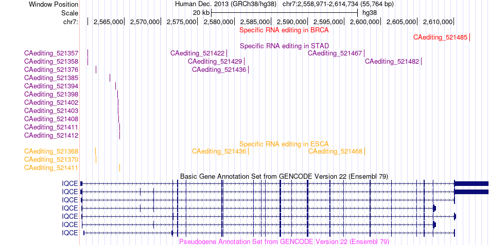489x245 pixels.
Task: Select the purple CAediting_521422 STAD item
Action: 198,53
